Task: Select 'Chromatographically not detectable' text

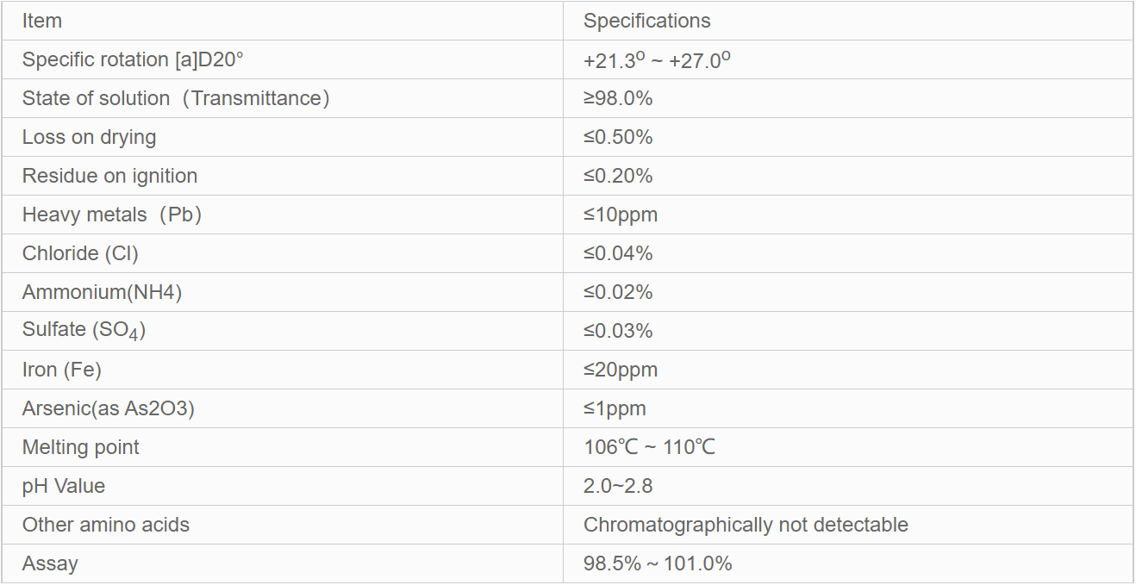Action: [746, 525]
